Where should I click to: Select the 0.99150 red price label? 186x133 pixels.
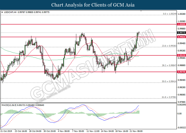181,55
